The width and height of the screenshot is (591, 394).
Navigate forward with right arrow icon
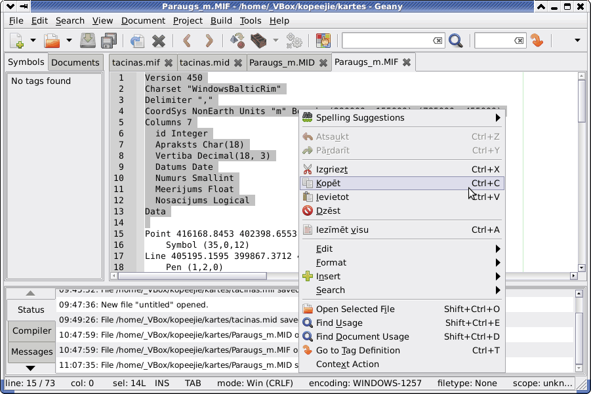pyautogui.click(x=209, y=40)
